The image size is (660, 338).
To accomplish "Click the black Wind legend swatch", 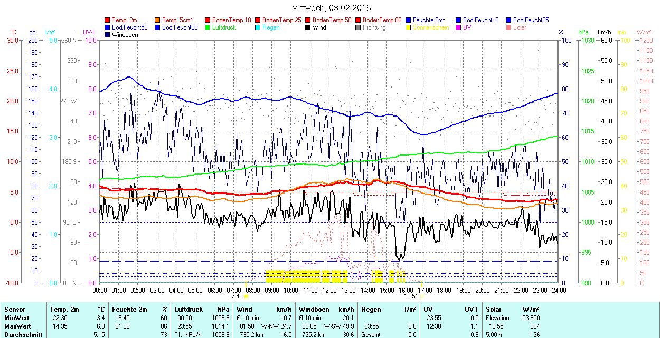I will 308,27.
